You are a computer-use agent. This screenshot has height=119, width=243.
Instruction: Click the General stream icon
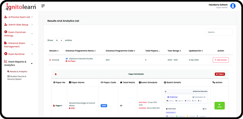(x=50, y=60)
